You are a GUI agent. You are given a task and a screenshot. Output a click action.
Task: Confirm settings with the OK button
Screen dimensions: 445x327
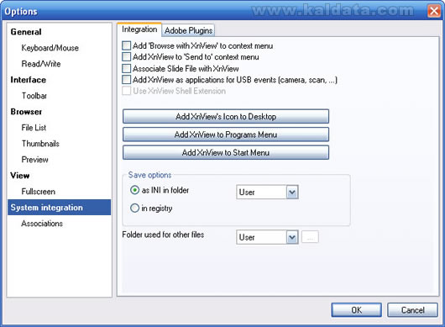356,309
